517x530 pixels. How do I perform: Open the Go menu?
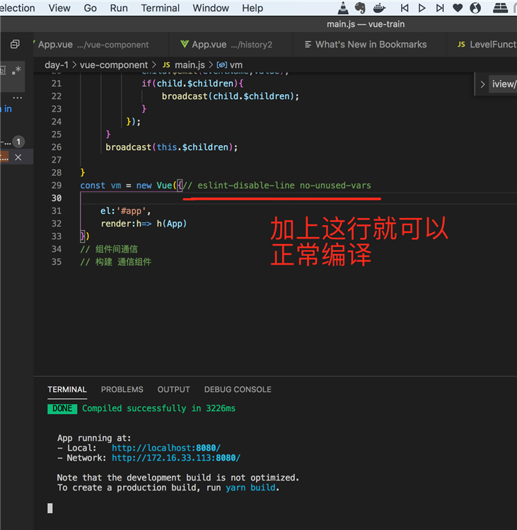pyautogui.click(x=91, y=8)
